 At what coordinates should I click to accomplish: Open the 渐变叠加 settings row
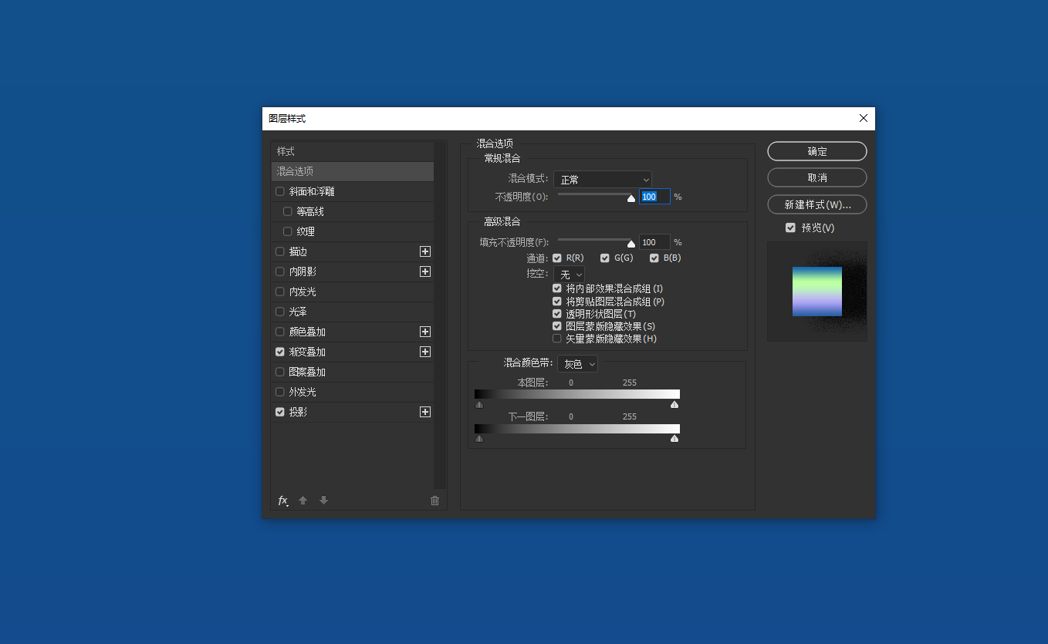coord(353,352)
